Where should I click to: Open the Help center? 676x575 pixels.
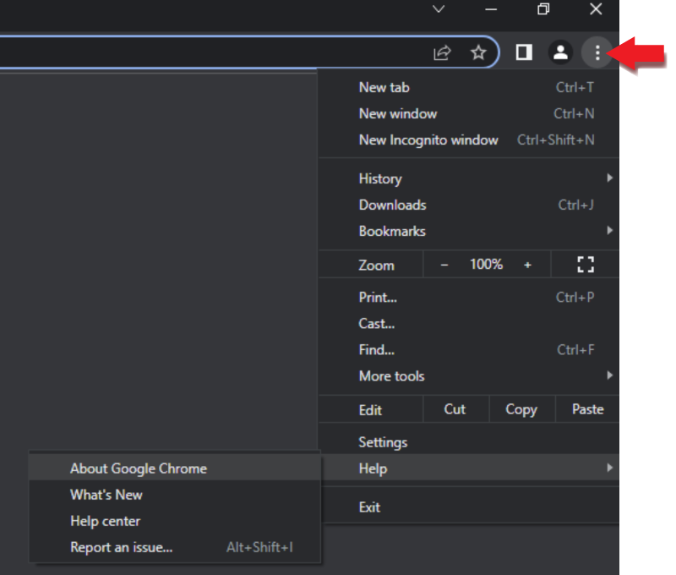point(105,521)
